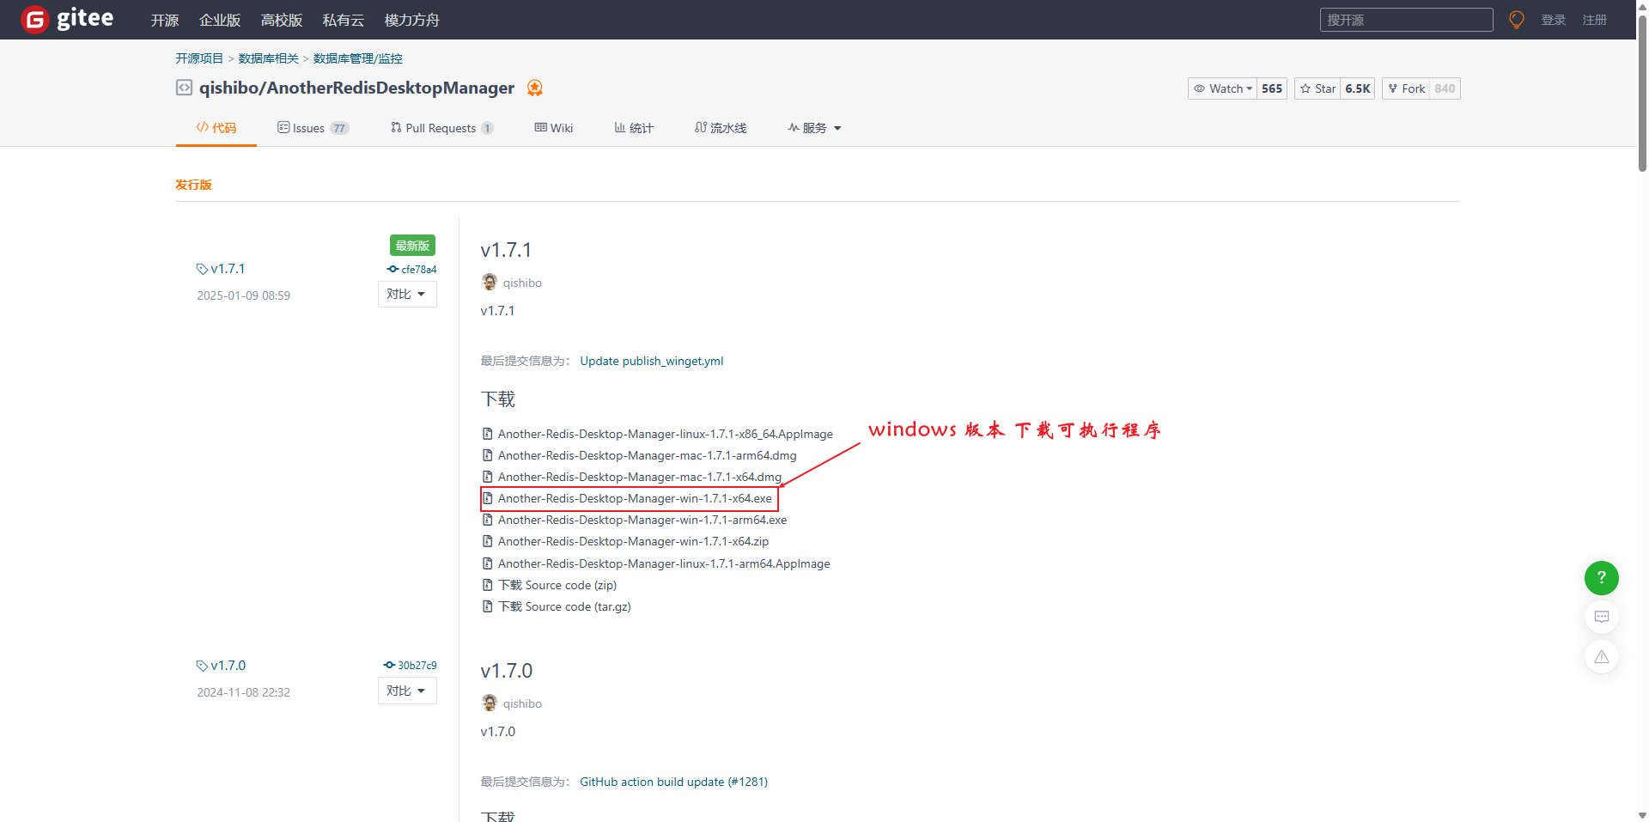Click the file icon for mac arm64 dmg
The width and height of the screenshot is (1649, 822).
(487, 455)
